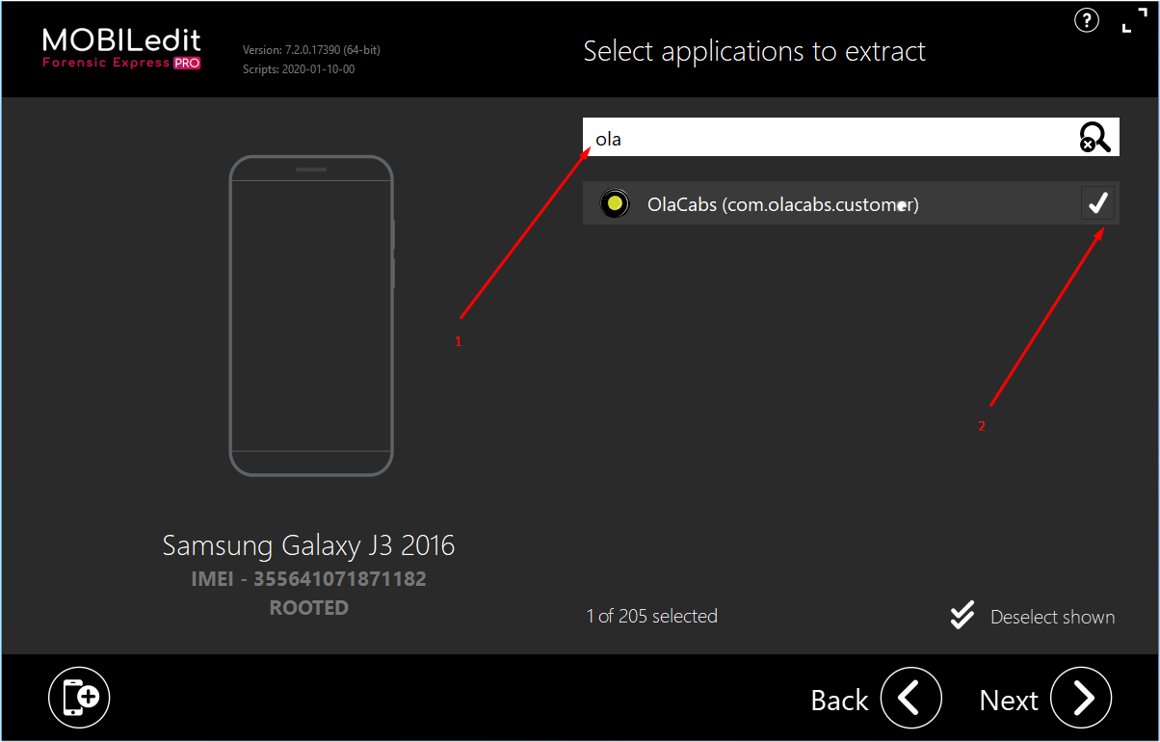Click the ROOTED status label
This screenshot has width=1160, height=742.
pyautogui.click(x=308, y=608)
